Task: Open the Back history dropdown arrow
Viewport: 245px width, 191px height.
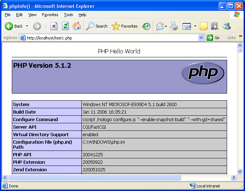Action: (x=27, y=26)
